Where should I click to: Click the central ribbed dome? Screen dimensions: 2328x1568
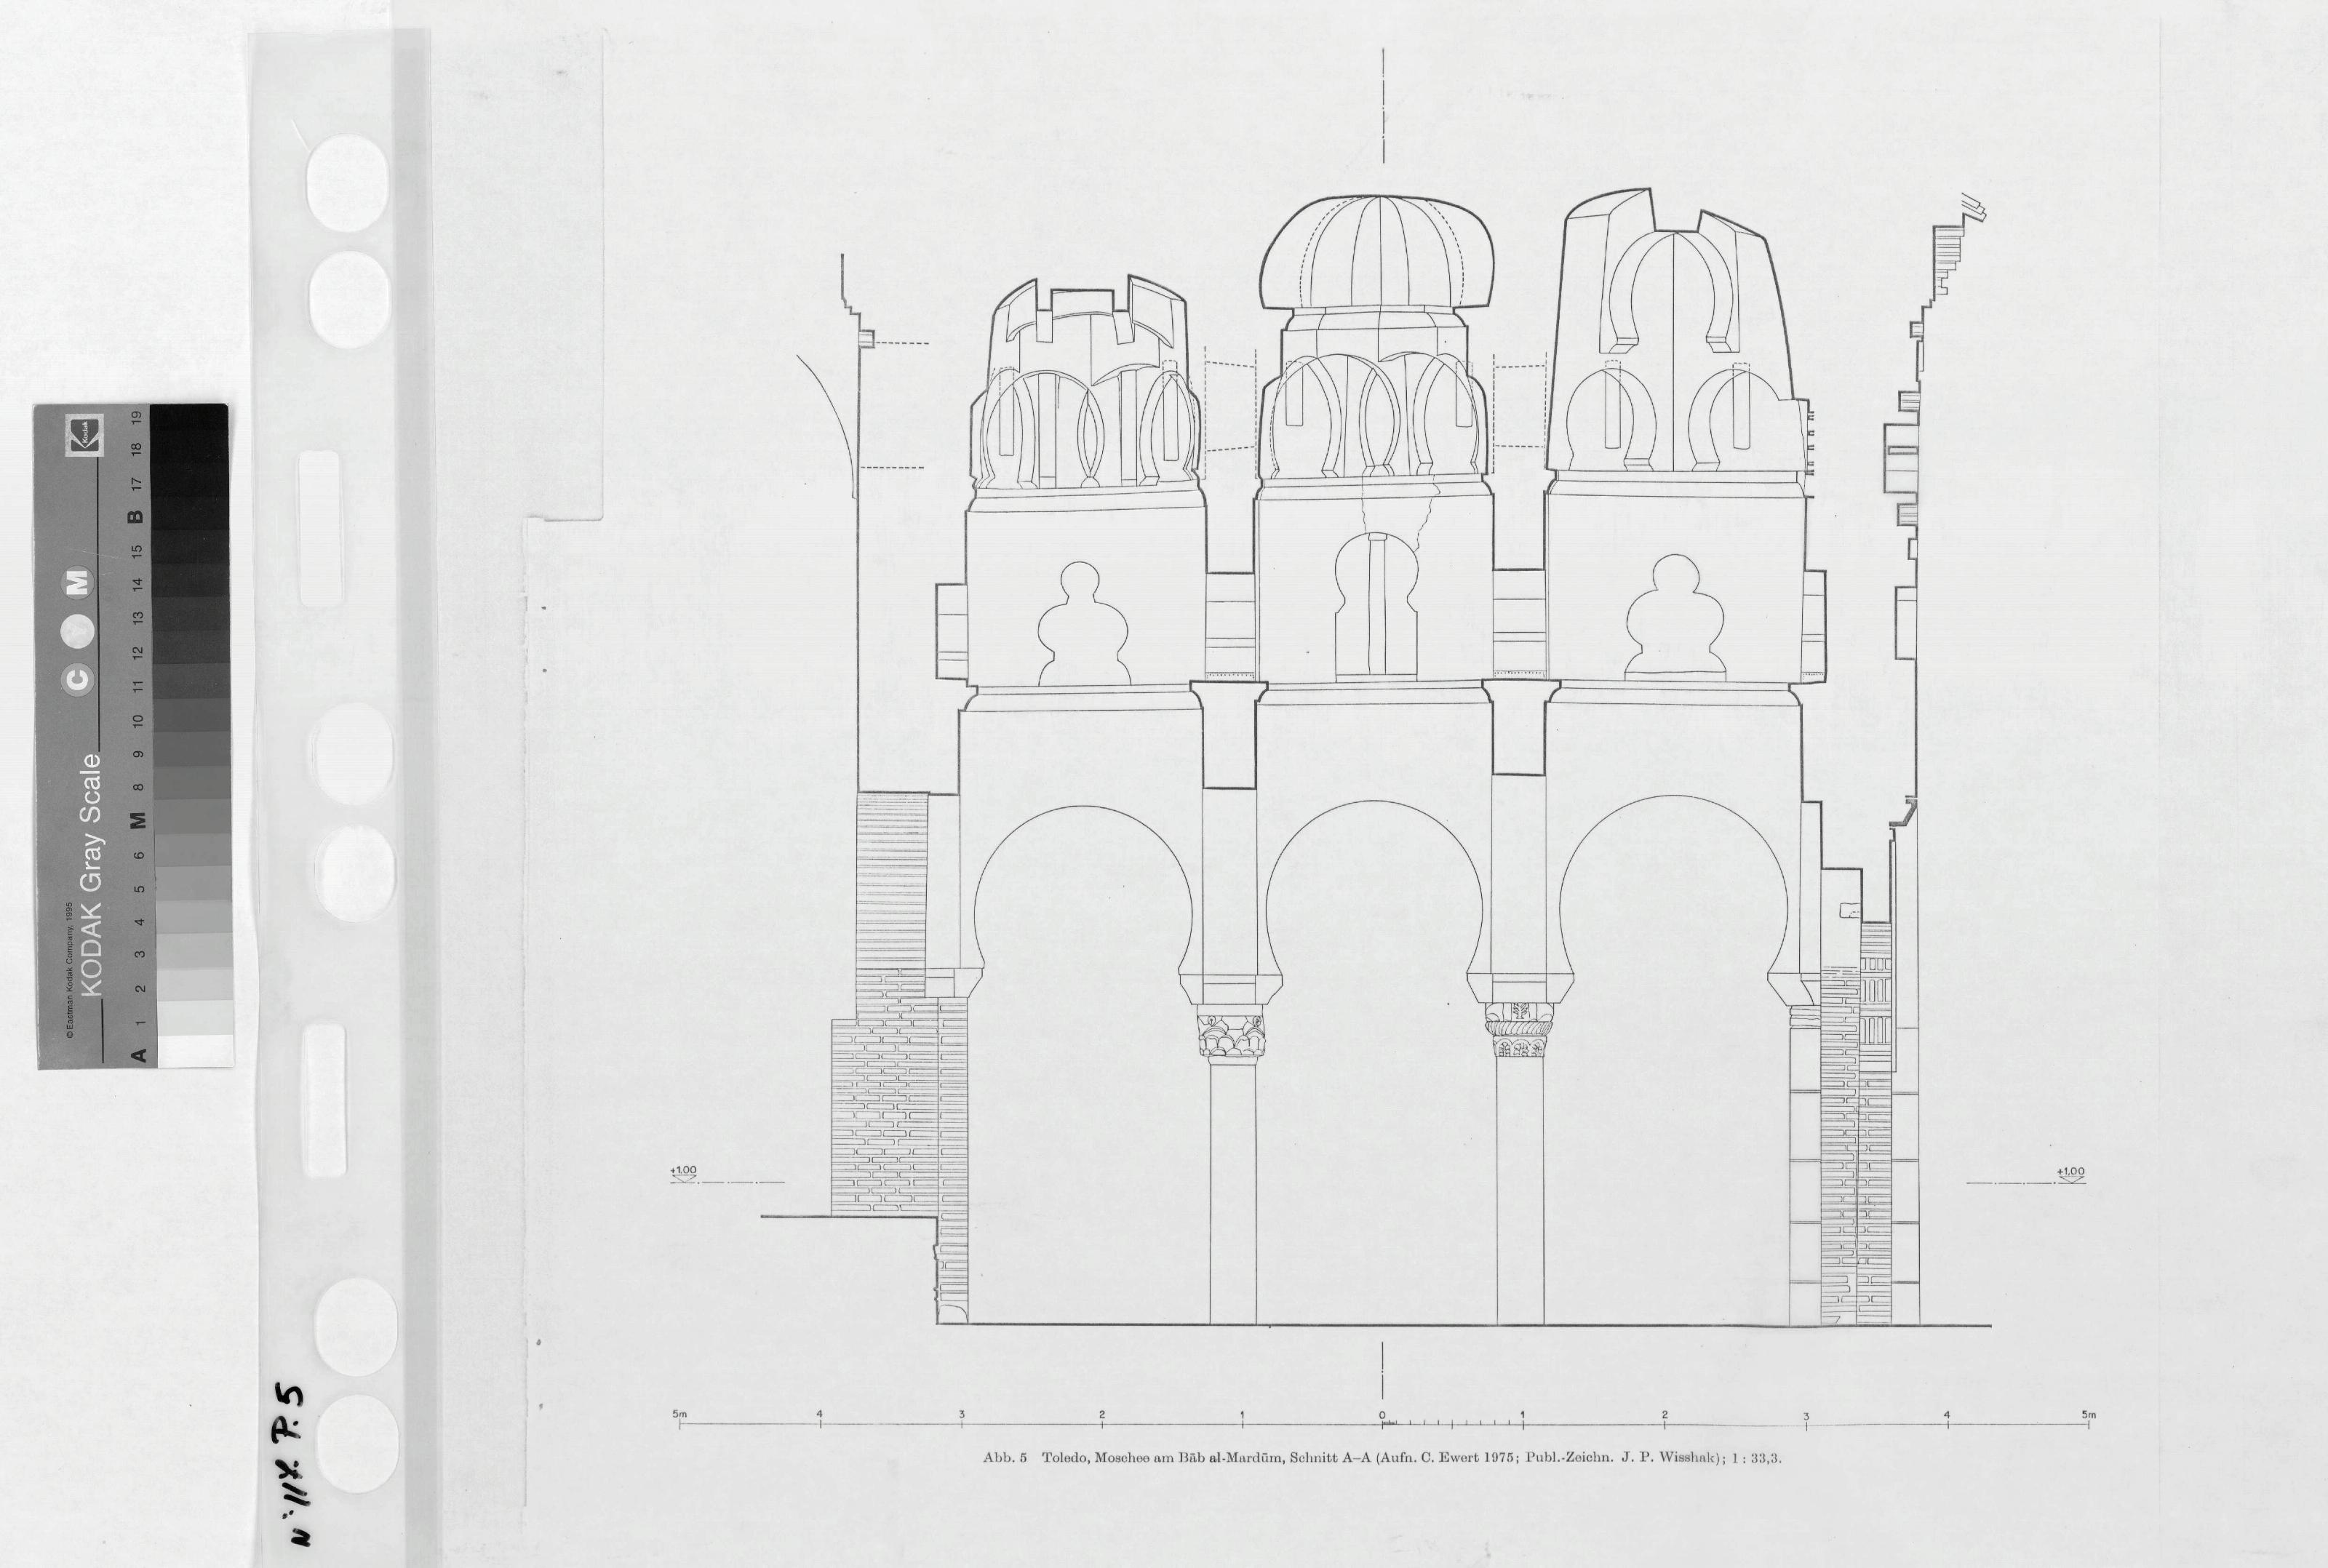(1377, 252)
